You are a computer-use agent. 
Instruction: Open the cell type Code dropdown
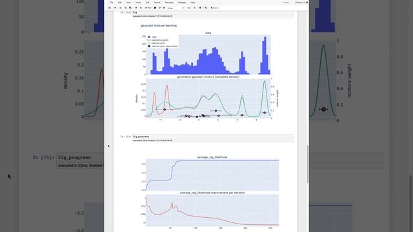(x=176, y=8)
